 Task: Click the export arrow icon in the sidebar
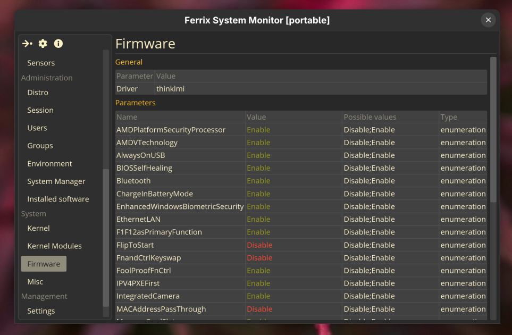(28, 44)
